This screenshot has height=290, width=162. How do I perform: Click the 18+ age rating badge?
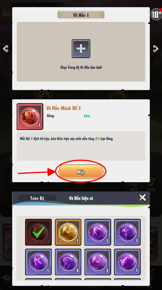(156, 14)
